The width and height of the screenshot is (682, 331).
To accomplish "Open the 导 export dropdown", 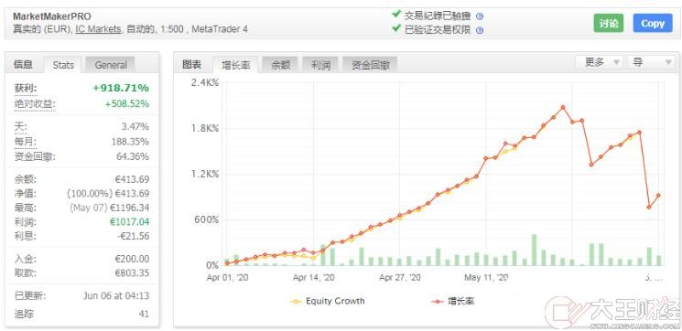I will (x=651, y=62).
